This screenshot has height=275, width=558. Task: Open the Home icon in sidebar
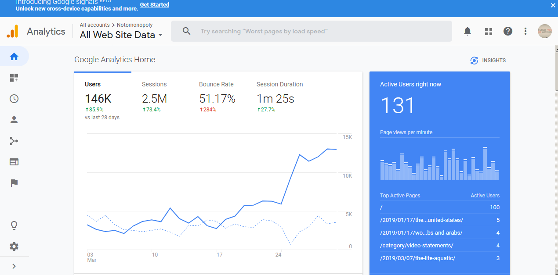(x=14, y=57)
